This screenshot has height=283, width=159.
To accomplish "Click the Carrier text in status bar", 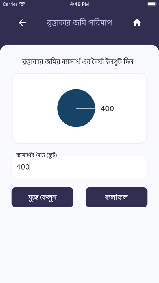I will pos(10,4).
